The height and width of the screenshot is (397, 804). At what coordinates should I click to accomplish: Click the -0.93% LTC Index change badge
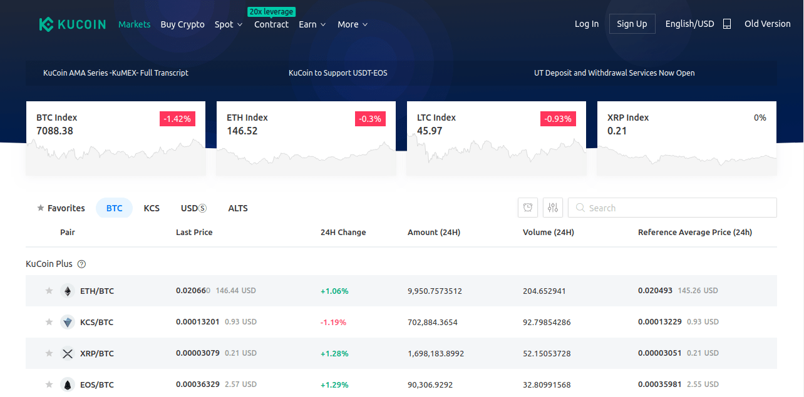tap(558, 118)
